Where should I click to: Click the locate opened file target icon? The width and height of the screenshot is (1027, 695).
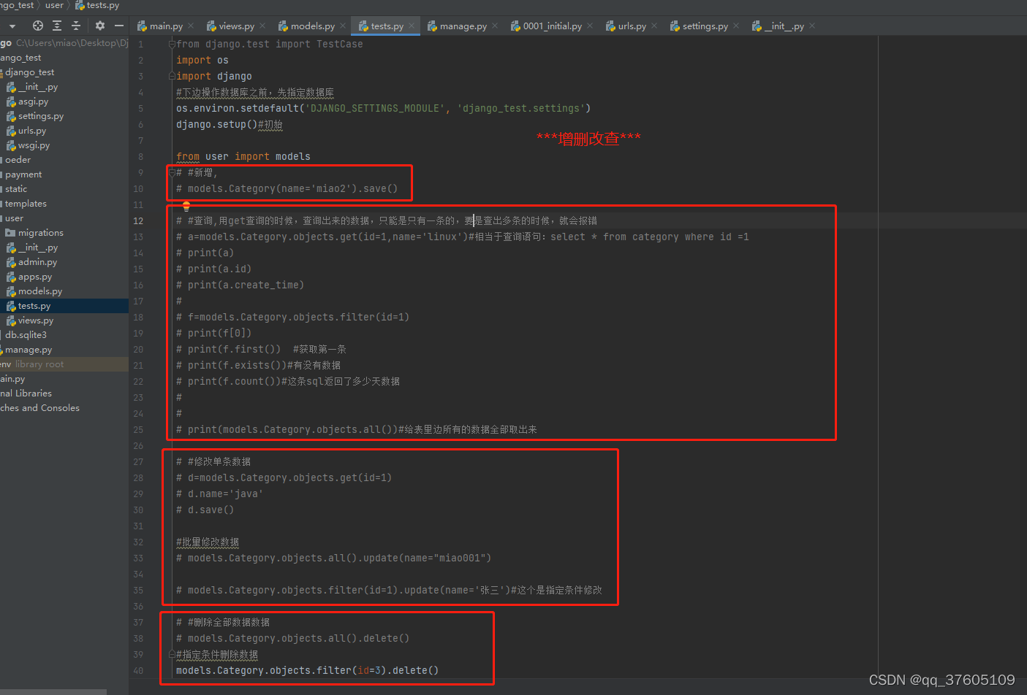[38, 26]
